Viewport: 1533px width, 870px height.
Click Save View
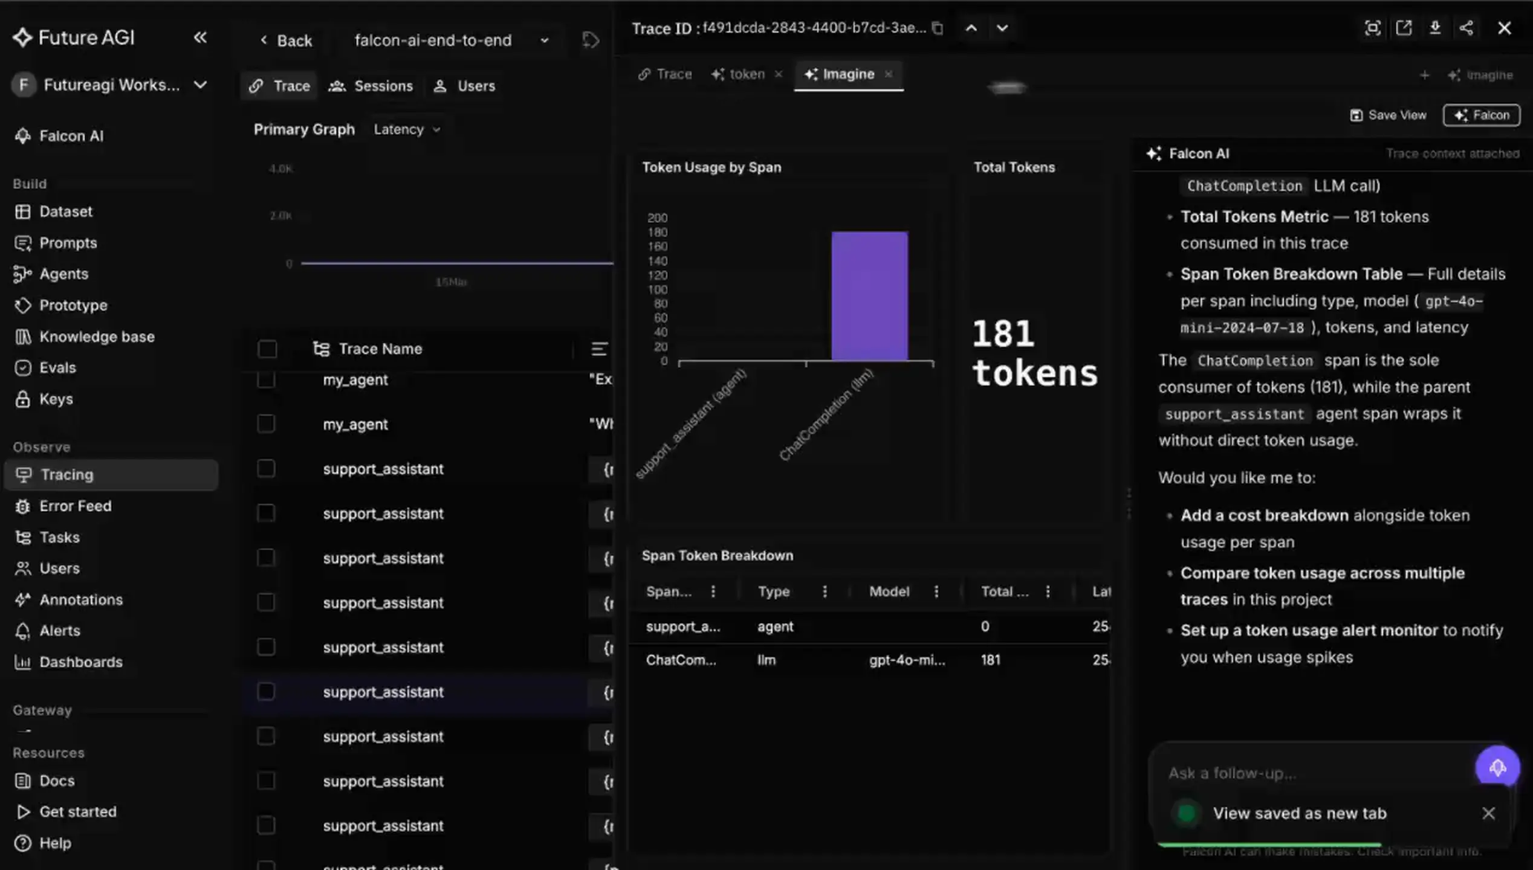1389,115
